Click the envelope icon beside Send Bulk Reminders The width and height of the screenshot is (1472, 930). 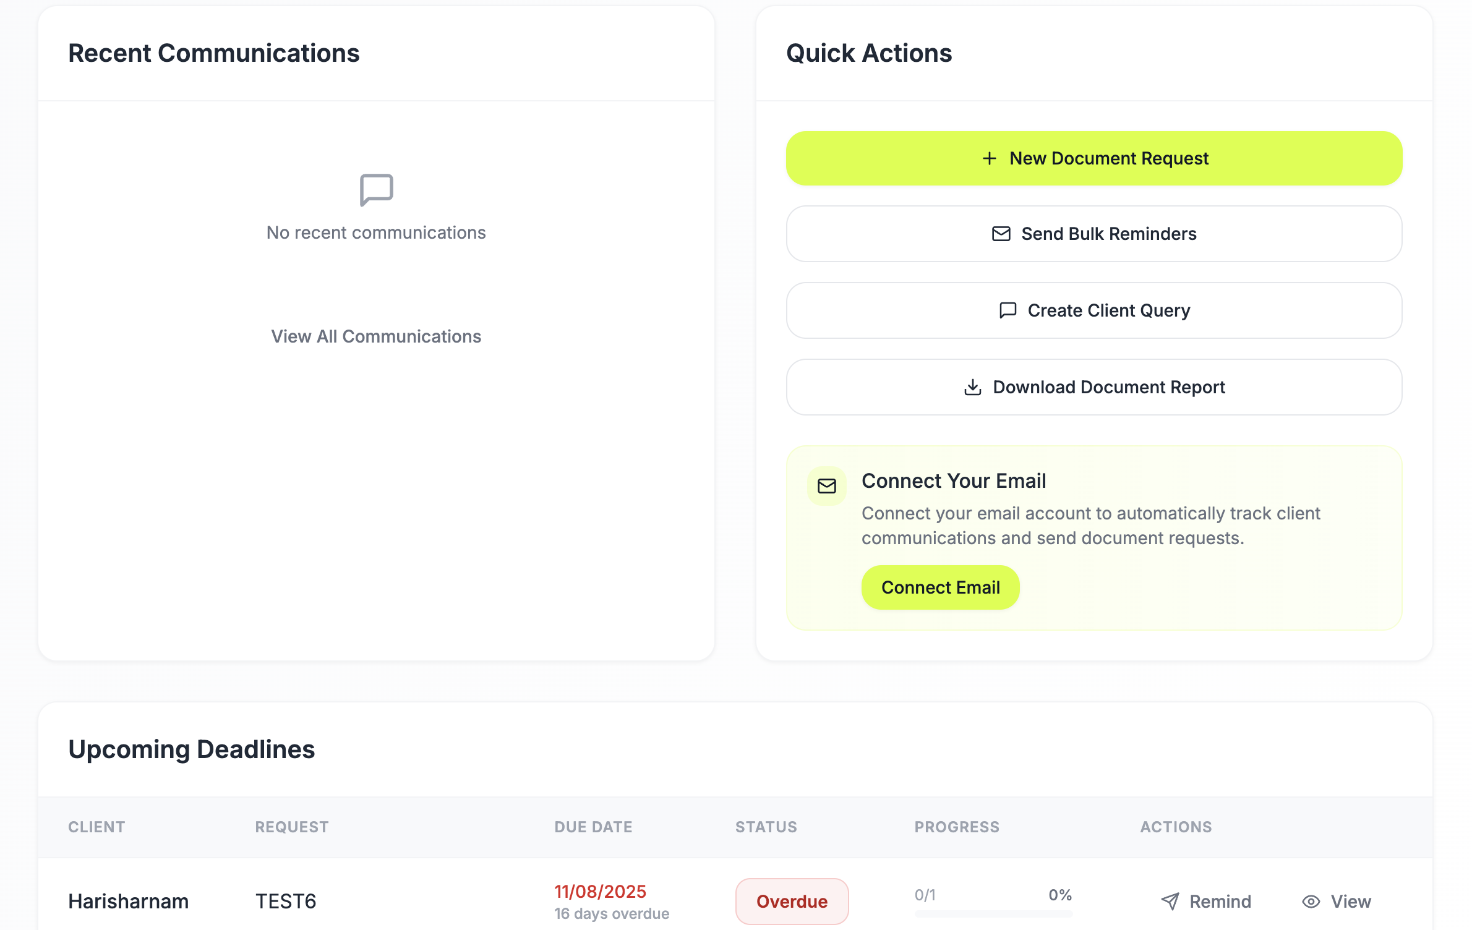1002,234
